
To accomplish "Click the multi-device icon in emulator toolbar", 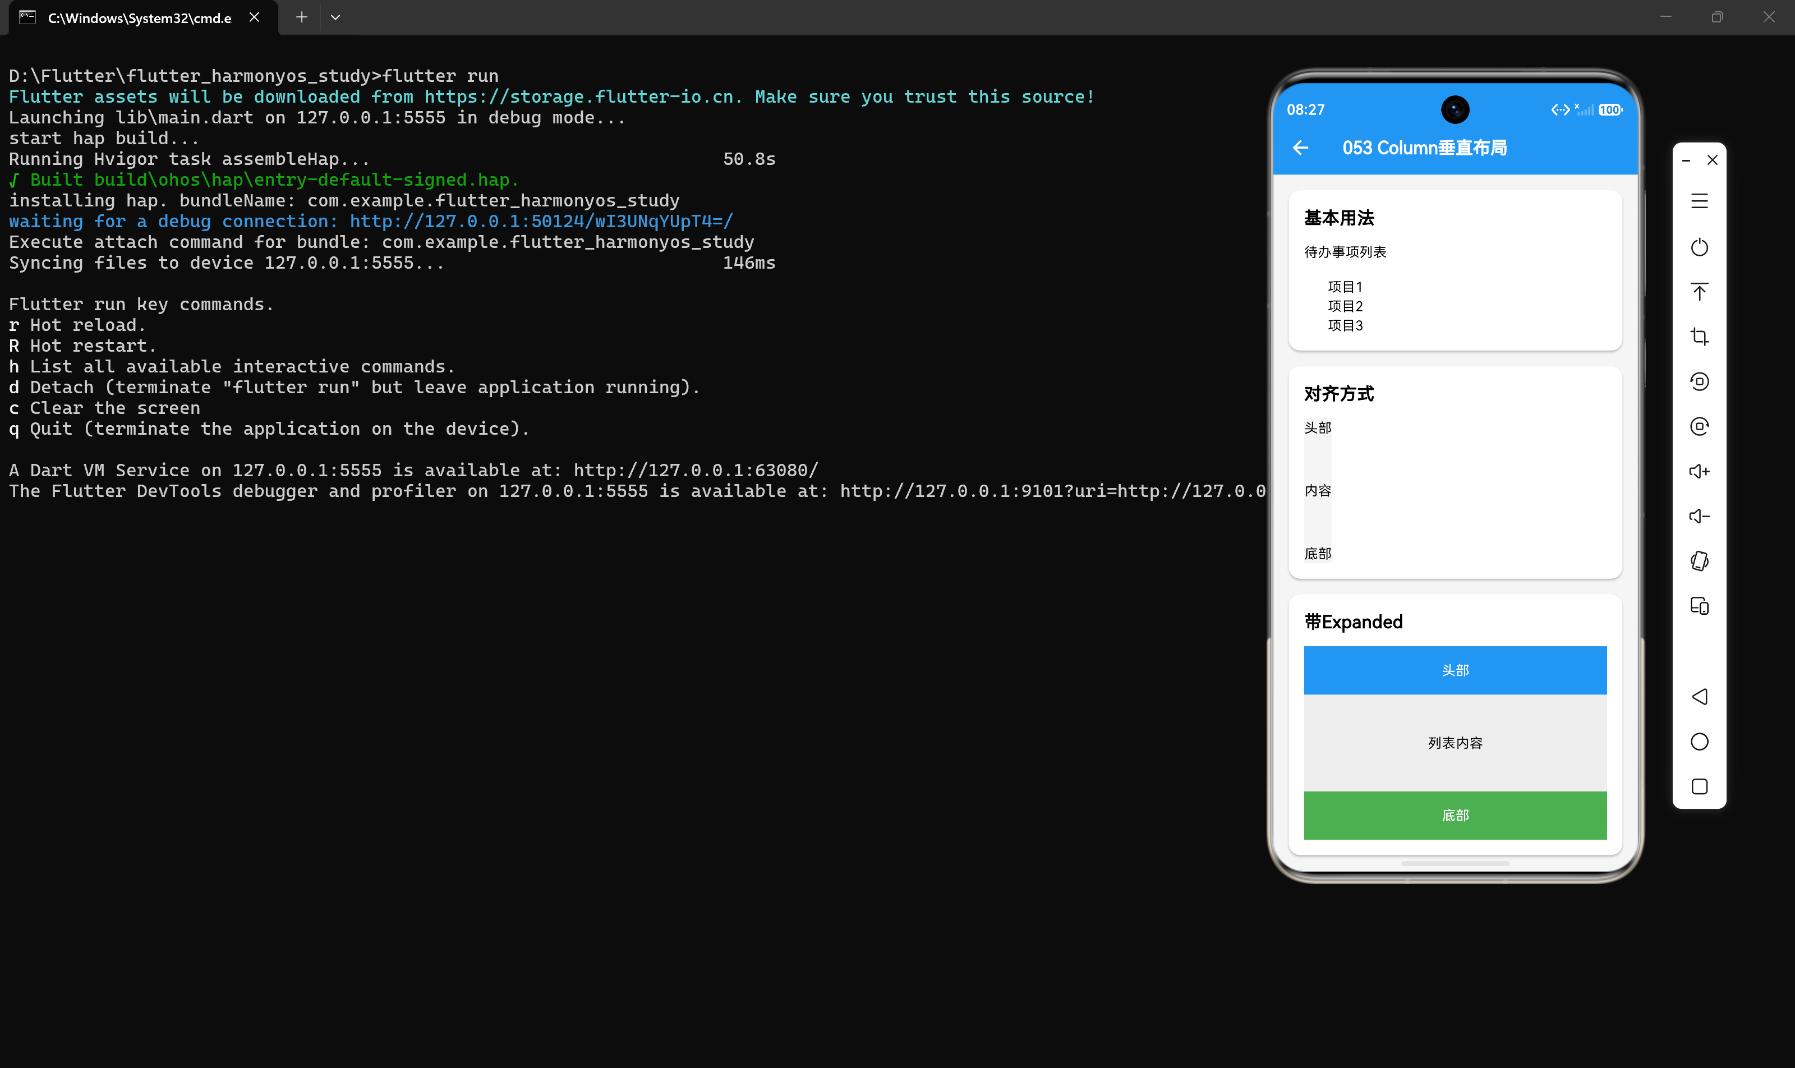I will 1699,606.
